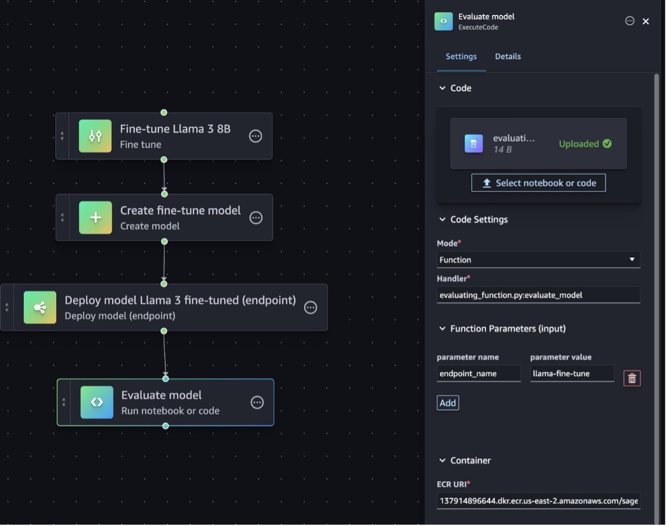Switch to the Settings tab
The image size is (667, 526).
pos(462,57)
